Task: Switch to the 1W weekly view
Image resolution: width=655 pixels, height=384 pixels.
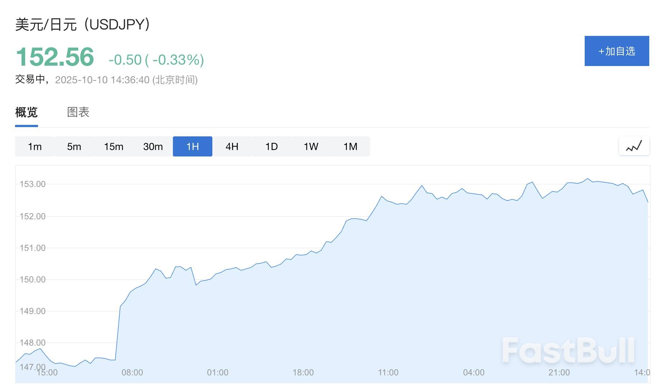Action: click(311, 146)
